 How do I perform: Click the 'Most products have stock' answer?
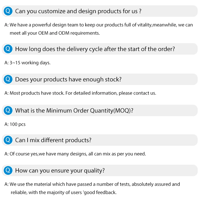click(x=80, y=93)
